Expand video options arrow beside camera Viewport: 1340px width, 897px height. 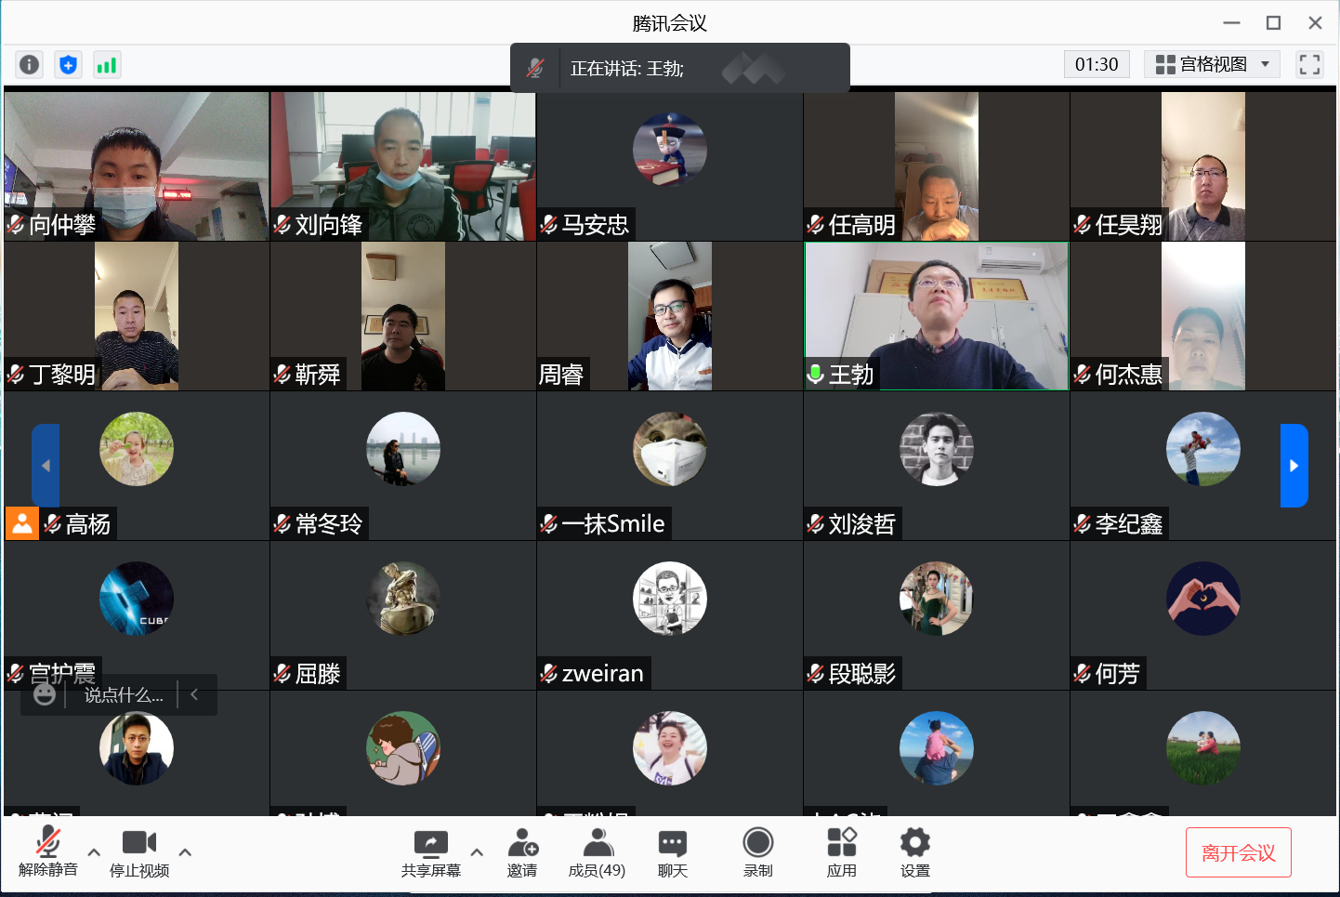pyautogui.click(x=185, y=851)
